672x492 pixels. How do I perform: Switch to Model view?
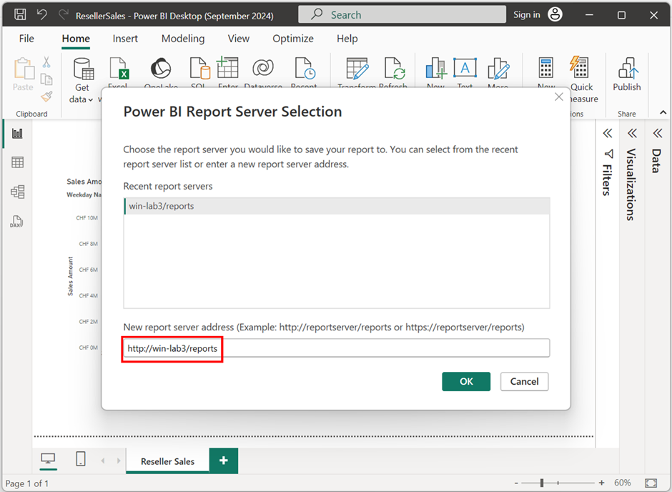pos(18,192)
